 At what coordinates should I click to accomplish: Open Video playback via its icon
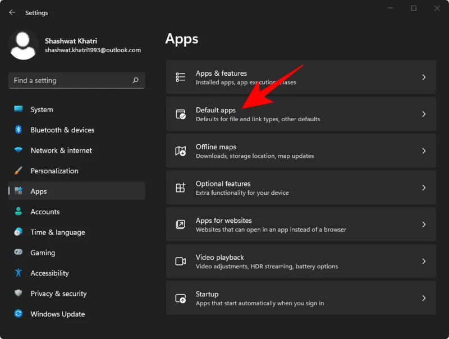(x=181, y=261)
